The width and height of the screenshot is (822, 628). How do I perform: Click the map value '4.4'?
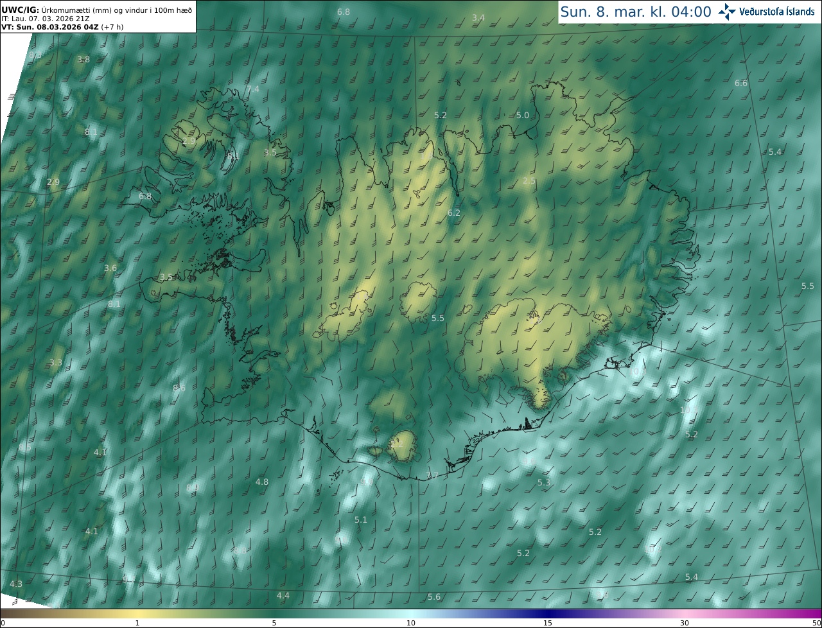tap(283, 596)
